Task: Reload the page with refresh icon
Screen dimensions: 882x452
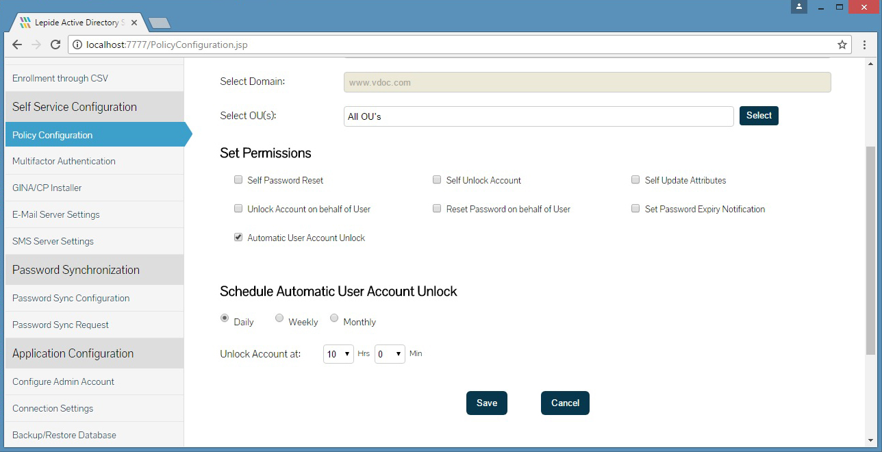Action: 55,45
